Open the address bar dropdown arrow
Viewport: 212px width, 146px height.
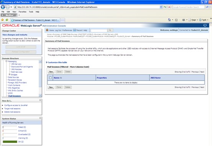coord(161,7)
